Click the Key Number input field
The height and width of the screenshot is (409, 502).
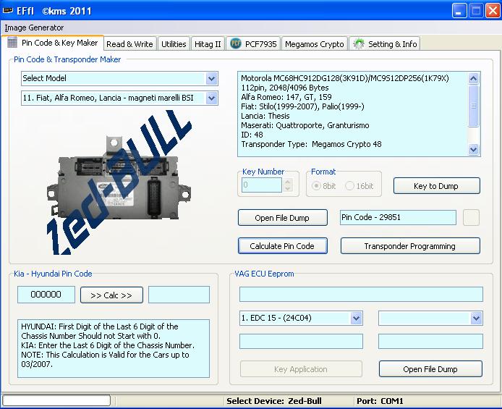pos(262,185)
